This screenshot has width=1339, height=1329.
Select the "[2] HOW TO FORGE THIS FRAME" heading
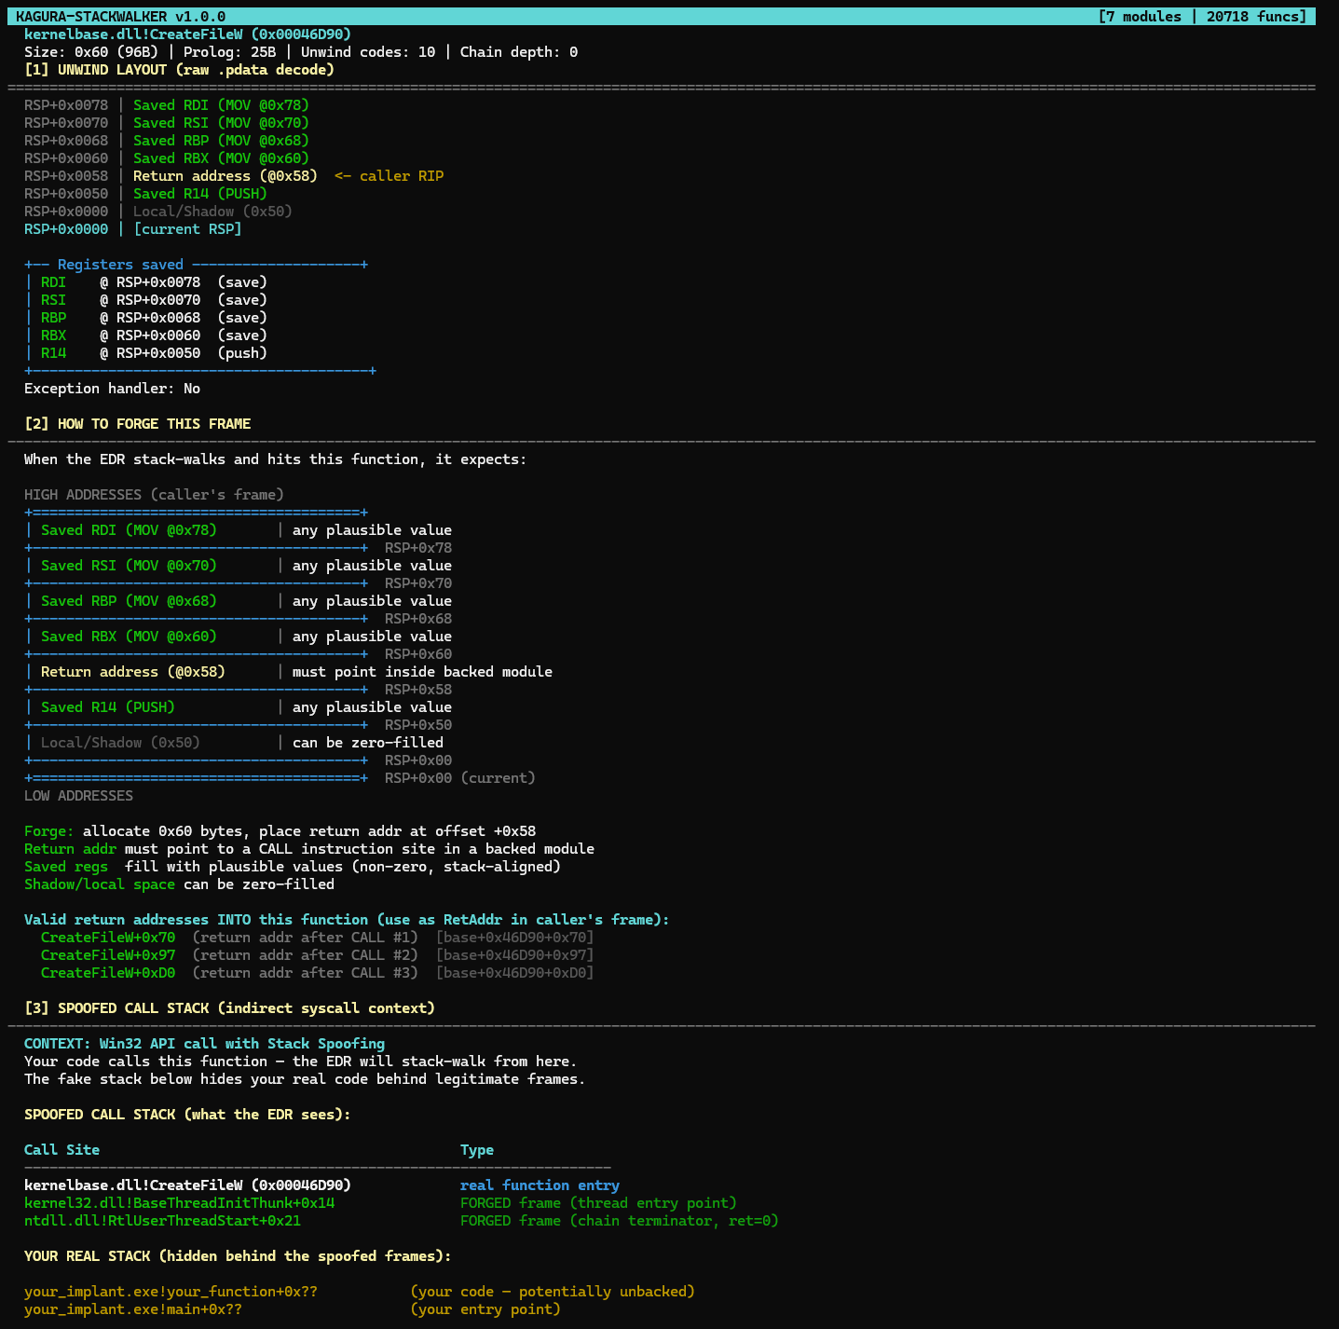137,424
